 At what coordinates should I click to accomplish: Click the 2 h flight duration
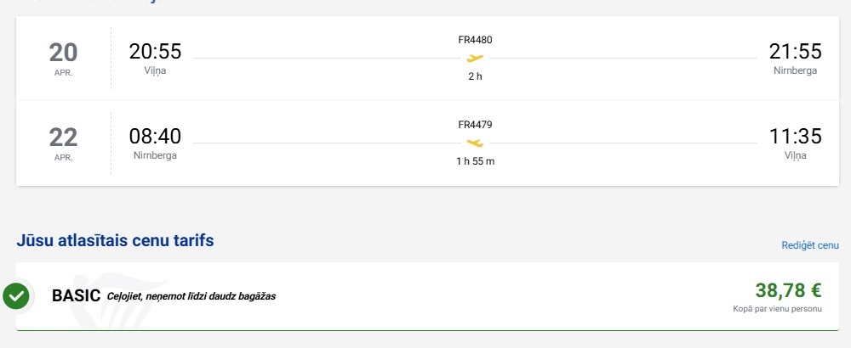[x=475, y=76]
